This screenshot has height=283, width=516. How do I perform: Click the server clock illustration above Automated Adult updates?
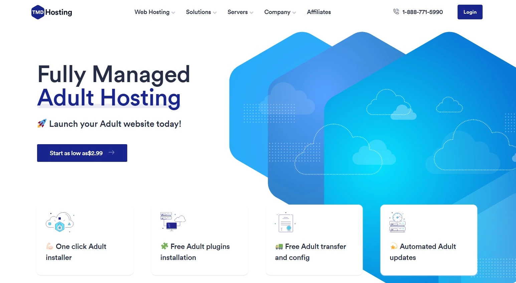[397, 222]
